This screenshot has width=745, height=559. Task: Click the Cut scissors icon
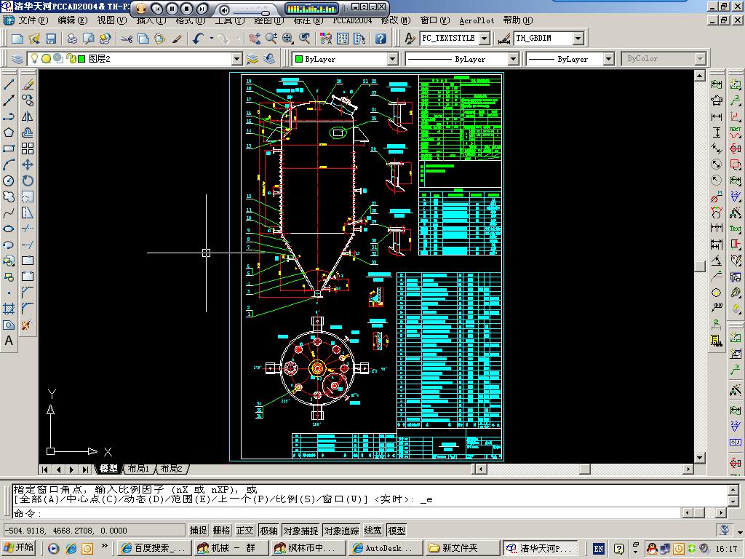(x=127, y=39)
